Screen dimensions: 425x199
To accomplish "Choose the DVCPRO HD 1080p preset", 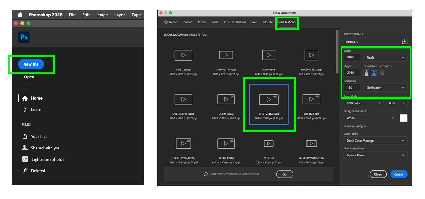I will click(x=184, y=107).
